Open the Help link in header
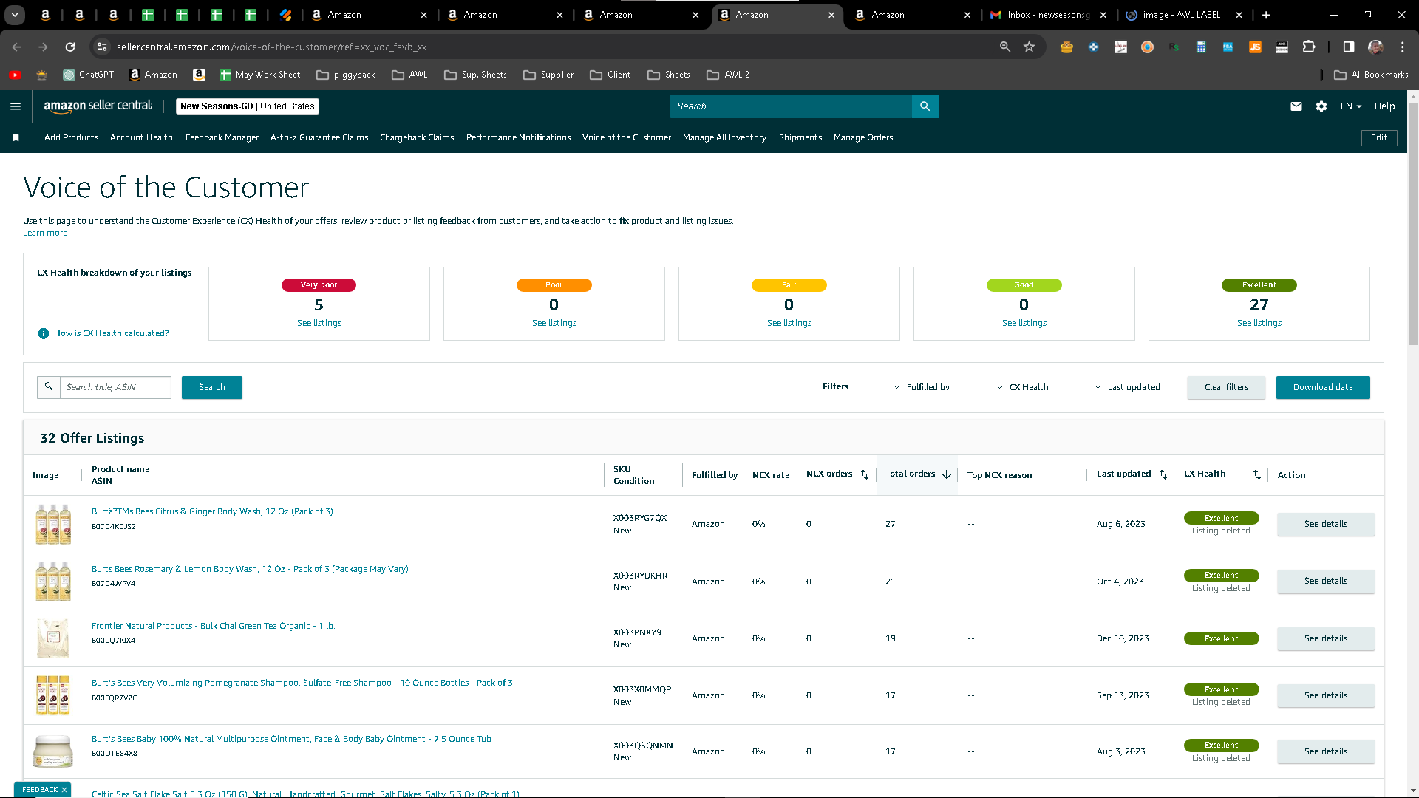This screenshot has width=1419, height=798. click(1385, 106)
